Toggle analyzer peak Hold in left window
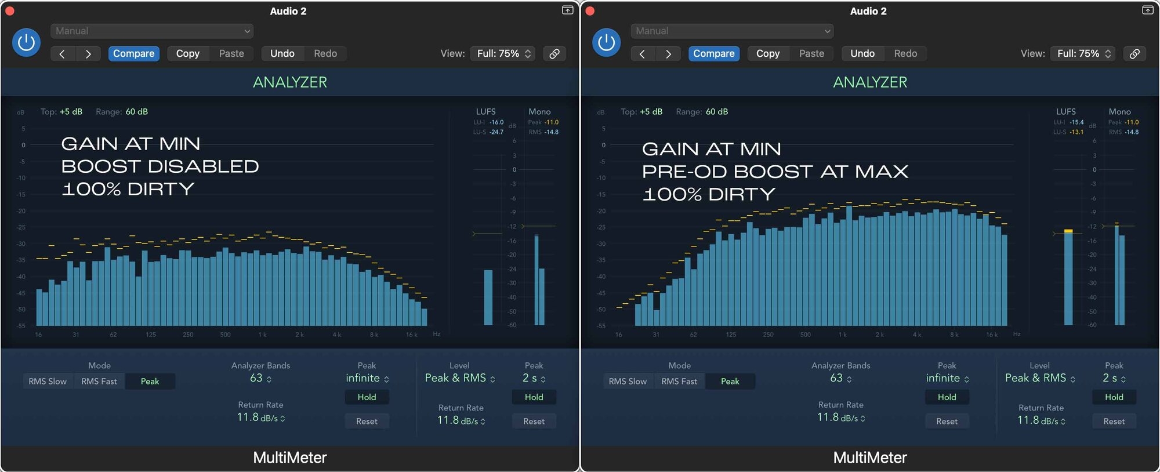This screenshot has width=1160, height=472. pyautogui.click(x=367, y=397)
